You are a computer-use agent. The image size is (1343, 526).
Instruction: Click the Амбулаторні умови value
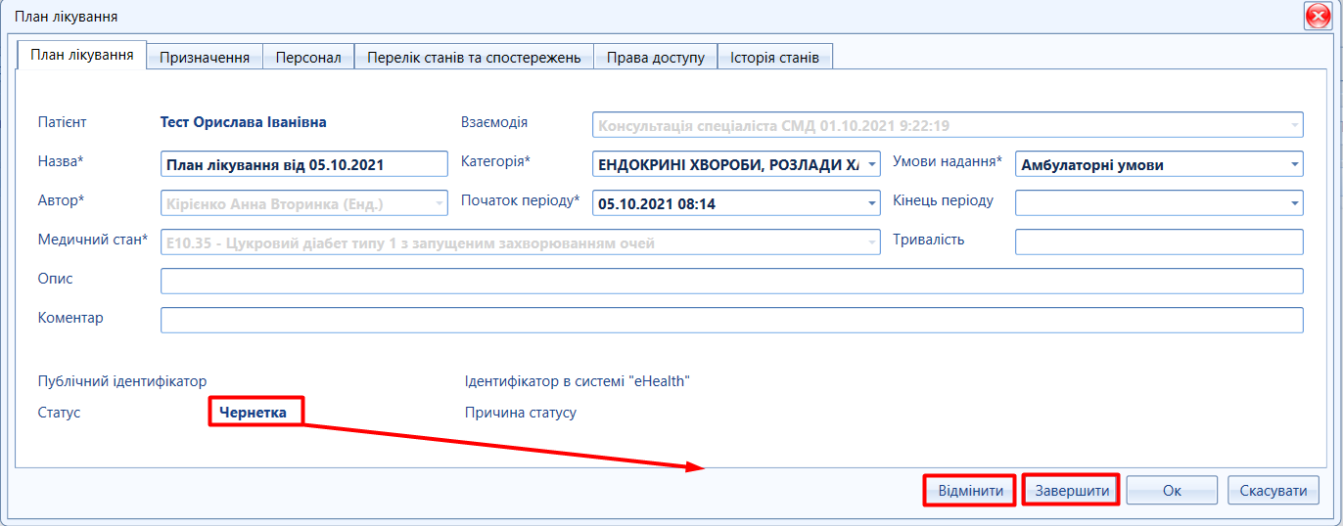[1092, 165]
